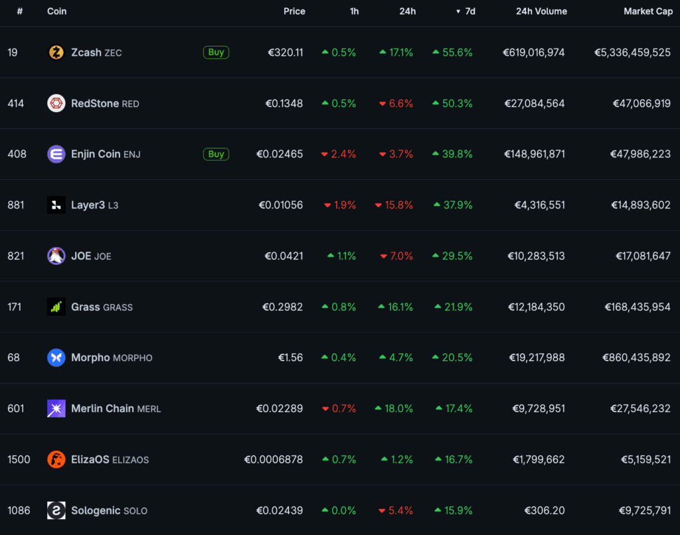The width and height of the screenshot is (680, 535).
Task: Sort by the rank number column header
Action: point(20,11)
